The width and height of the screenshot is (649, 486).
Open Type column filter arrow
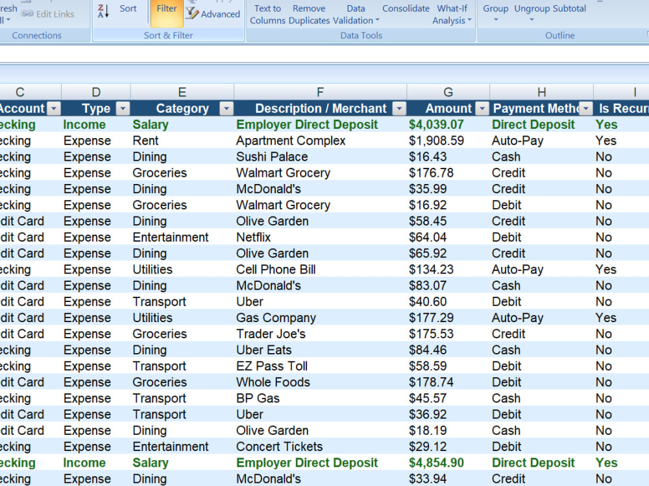tap(123, 109)
